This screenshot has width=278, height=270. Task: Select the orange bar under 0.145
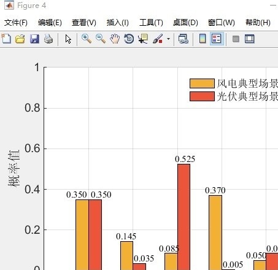[126, 255]
